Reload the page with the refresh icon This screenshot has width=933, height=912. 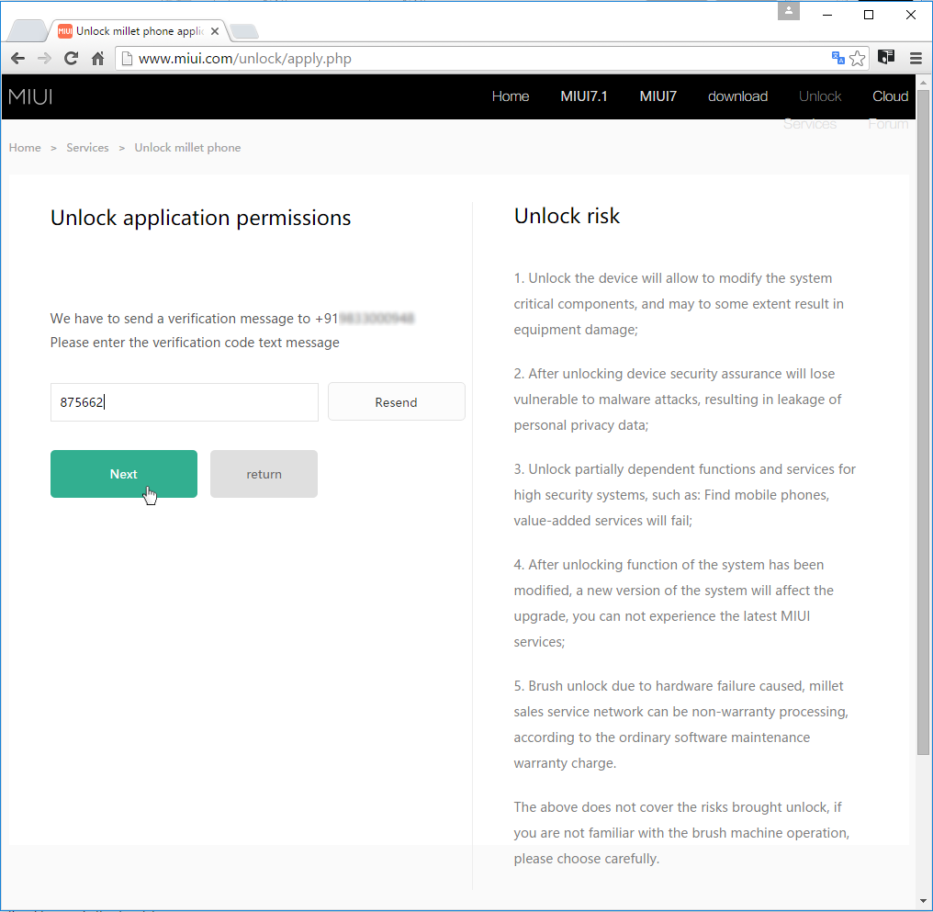click(x=72, y=58)
